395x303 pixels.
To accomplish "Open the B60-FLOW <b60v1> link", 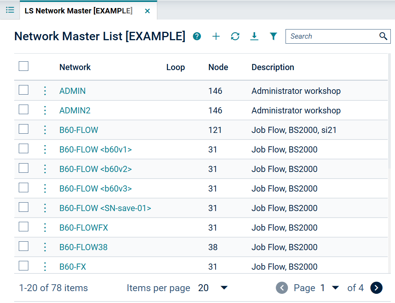I will 96,149.
